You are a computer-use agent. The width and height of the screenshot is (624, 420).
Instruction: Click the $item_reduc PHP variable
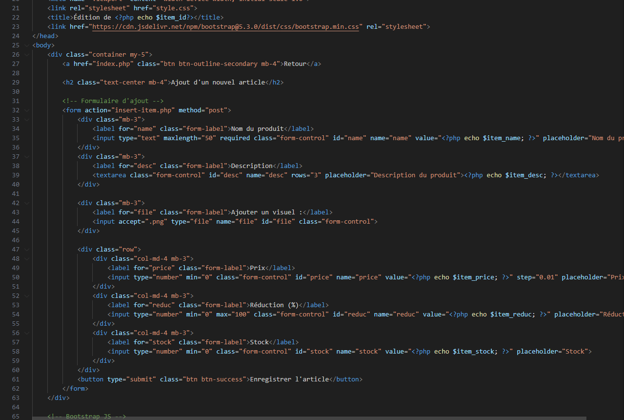(511, 315)
